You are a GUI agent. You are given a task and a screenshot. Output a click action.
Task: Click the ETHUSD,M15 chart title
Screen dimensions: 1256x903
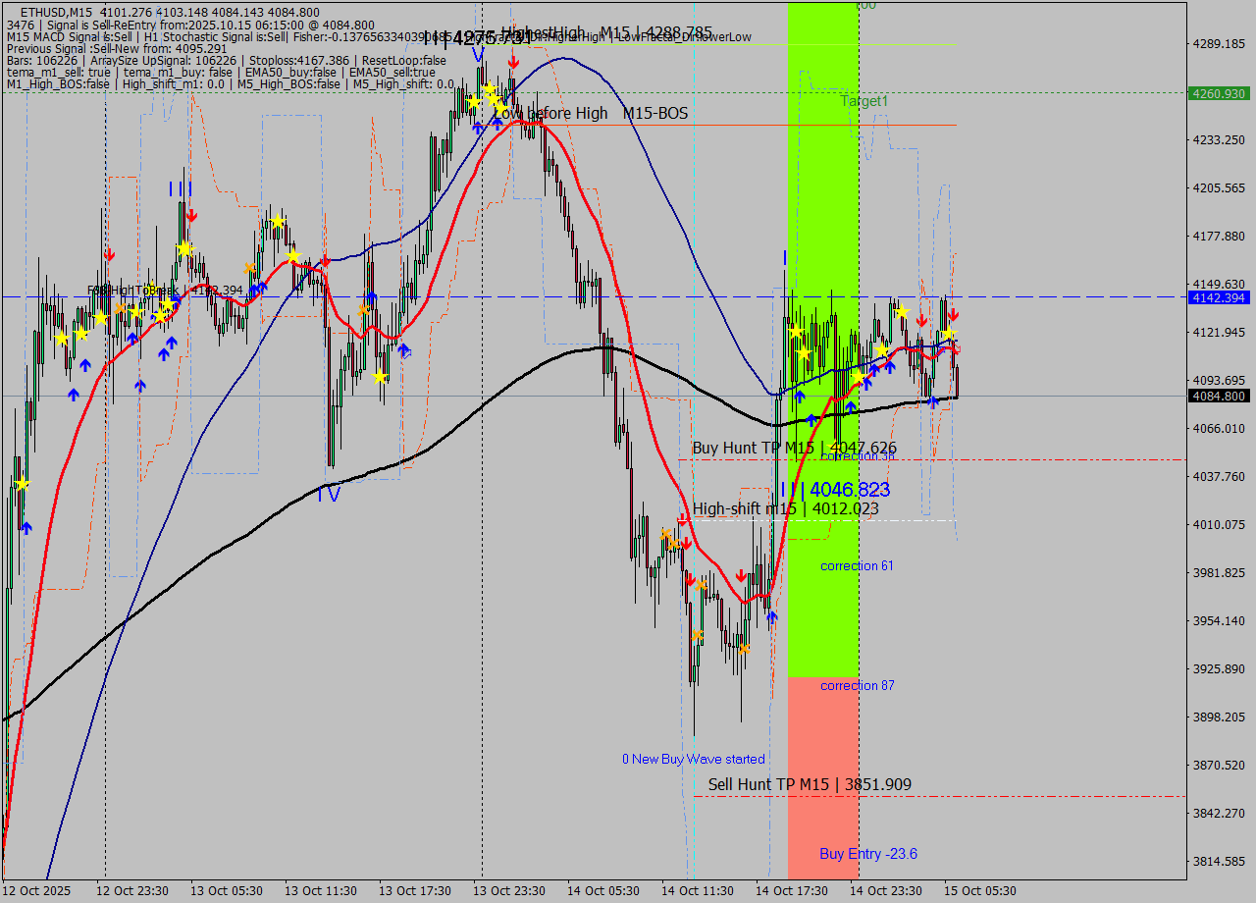[x=57, y=12]
